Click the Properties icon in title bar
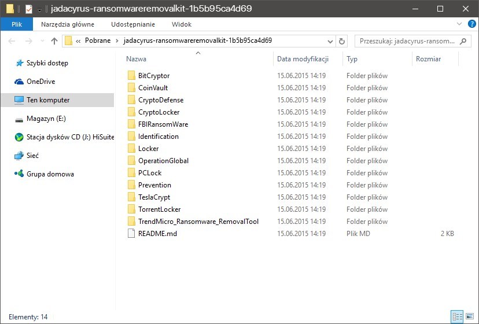Image resolution: width=479 pixels, height=324 pixels. [x=29, y=9]
